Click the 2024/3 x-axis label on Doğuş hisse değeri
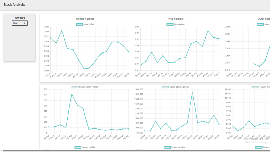 coord(126,75)
